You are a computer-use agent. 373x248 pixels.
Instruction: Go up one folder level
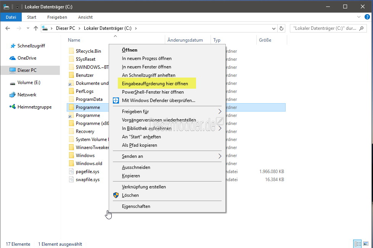[36, 28]
